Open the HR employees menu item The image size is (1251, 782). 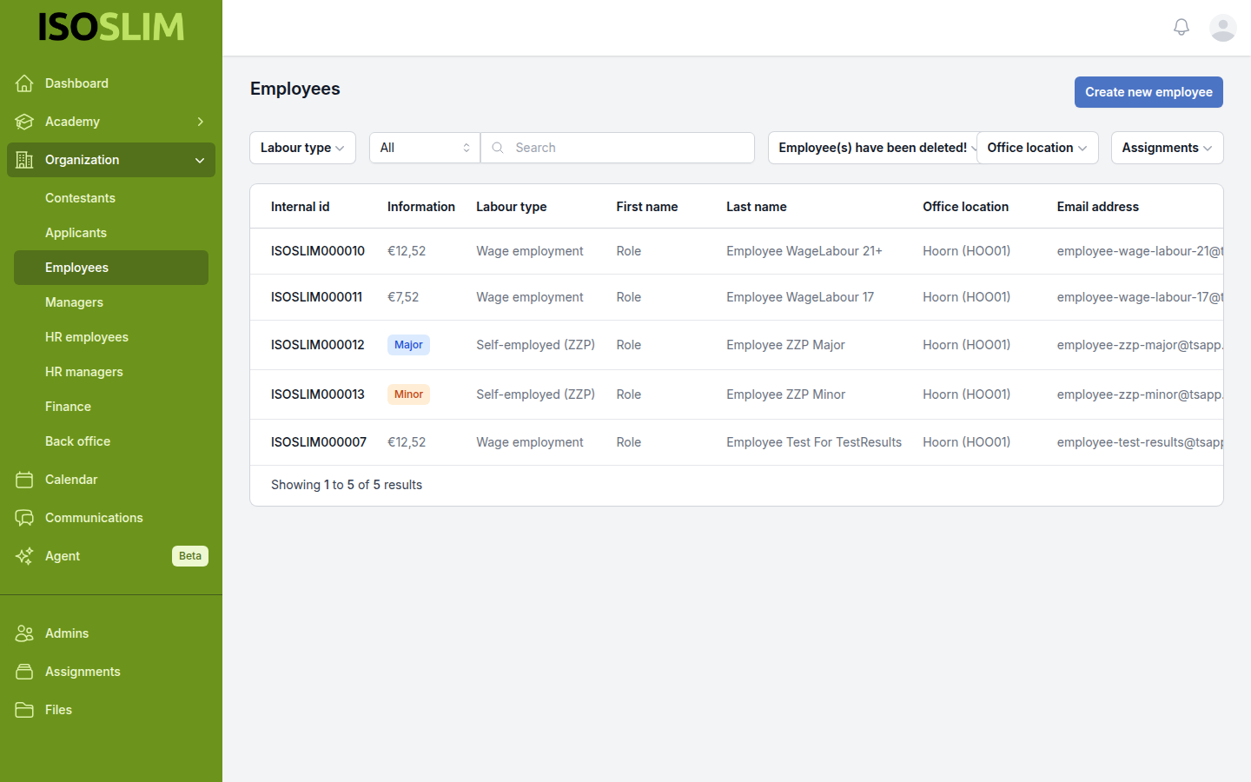point(87,337)
